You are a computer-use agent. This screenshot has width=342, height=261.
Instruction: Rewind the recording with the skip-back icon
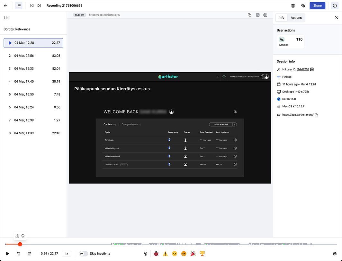point(19,254)
